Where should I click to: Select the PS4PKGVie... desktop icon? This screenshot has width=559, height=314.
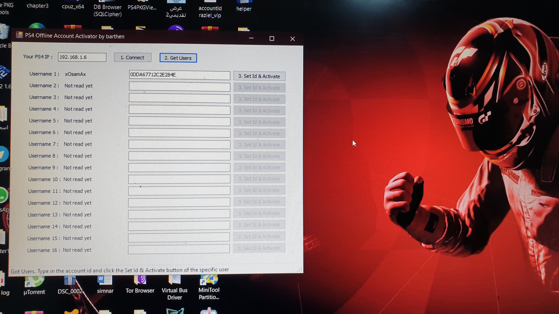tap(142, 6)
